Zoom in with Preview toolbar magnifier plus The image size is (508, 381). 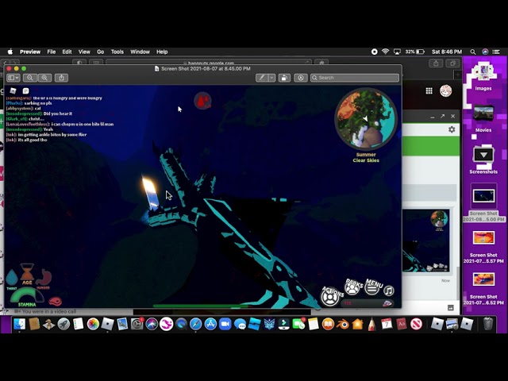[x=44, y=78]
